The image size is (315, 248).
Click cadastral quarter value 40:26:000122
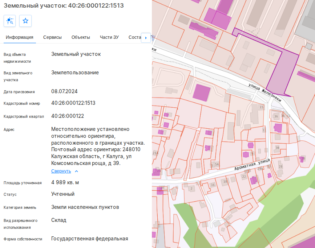(x=68, y=116)
